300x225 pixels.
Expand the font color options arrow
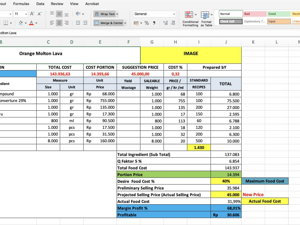[36, 23]
